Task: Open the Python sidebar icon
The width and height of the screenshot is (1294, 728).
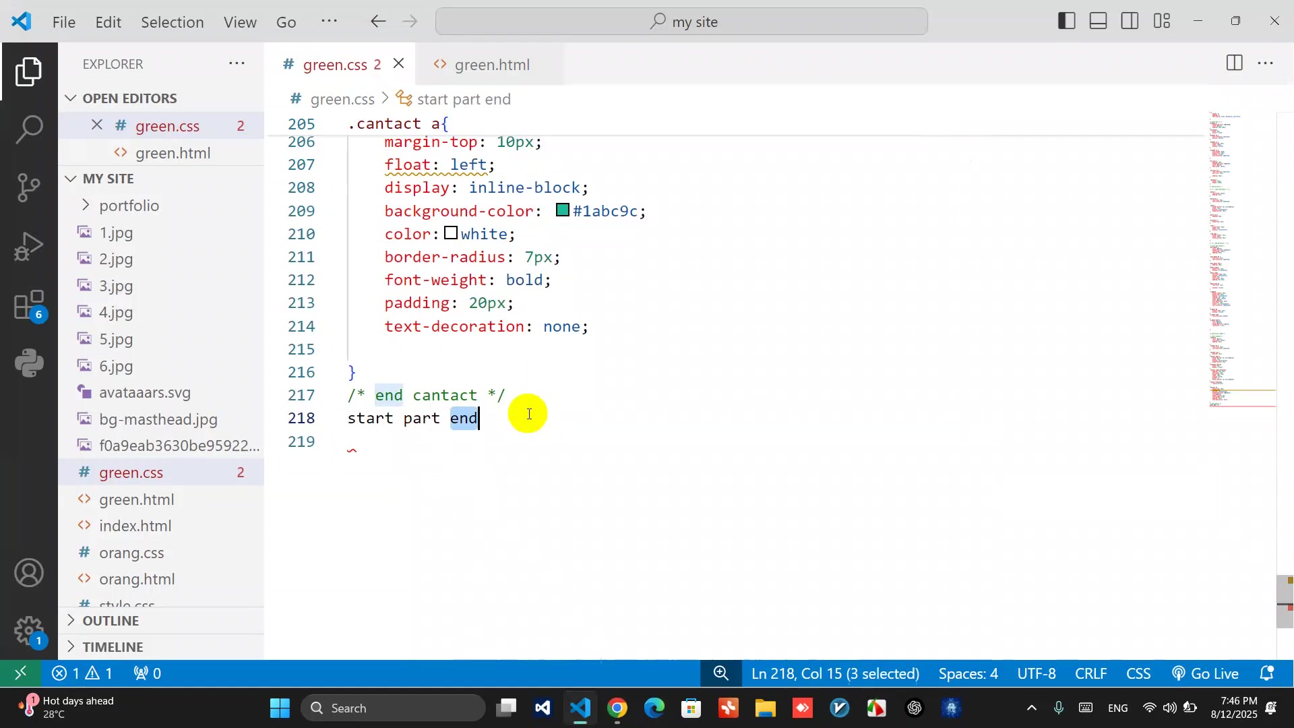Action: coord(29,363)
